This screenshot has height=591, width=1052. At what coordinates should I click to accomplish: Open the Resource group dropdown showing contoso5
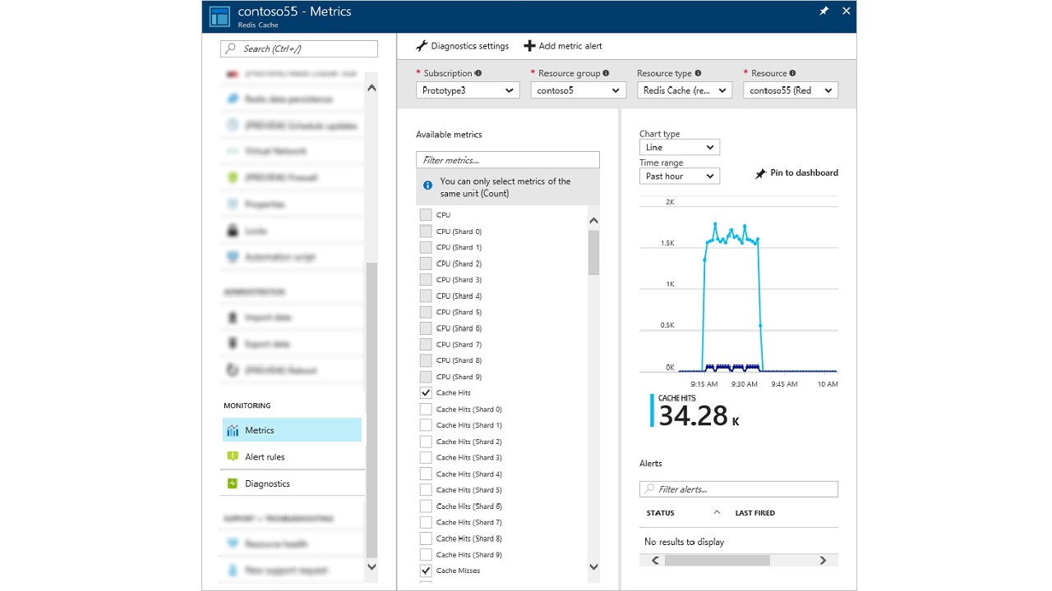(579, 90)
